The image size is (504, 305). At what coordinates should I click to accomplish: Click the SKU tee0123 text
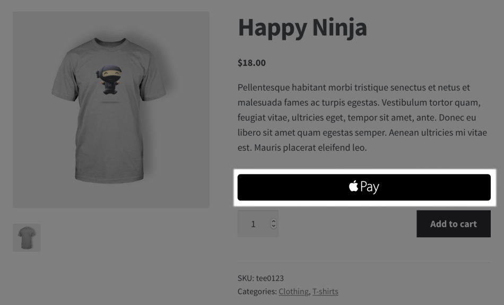pyautogui.click(x=260, y=278)
